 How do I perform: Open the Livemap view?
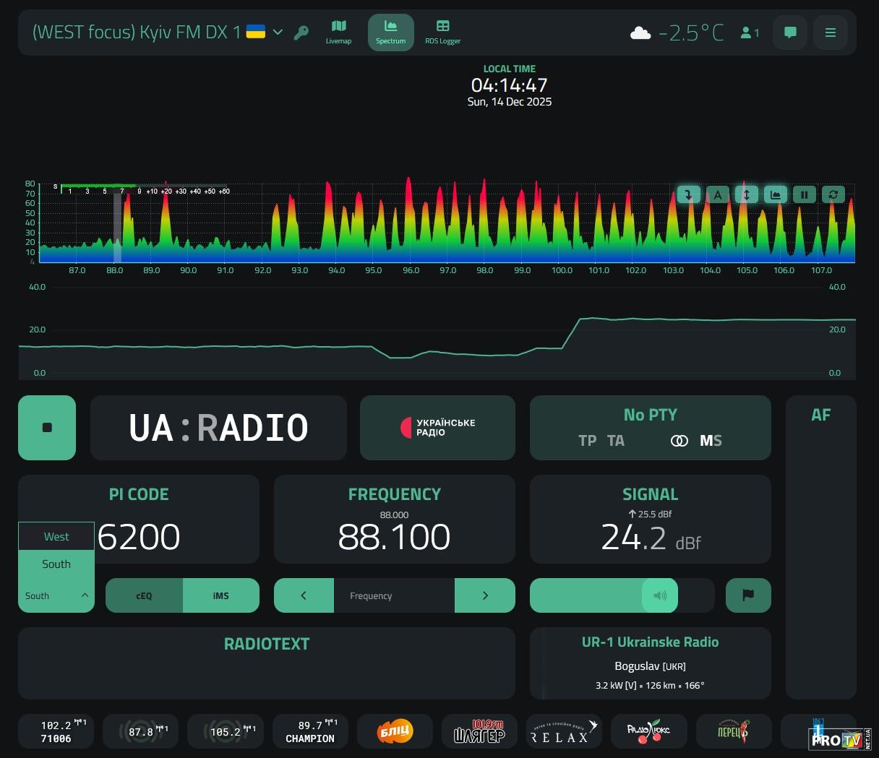tap(338, 32)
